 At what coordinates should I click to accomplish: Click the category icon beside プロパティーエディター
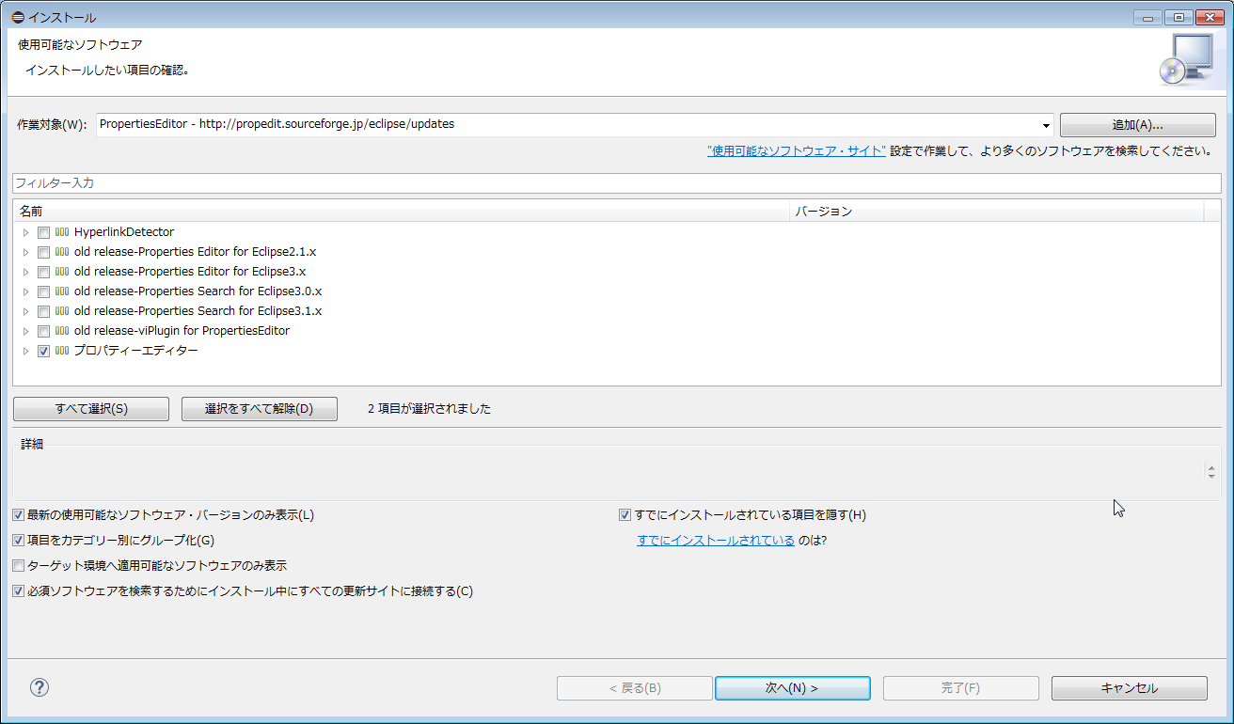point(62,351)
